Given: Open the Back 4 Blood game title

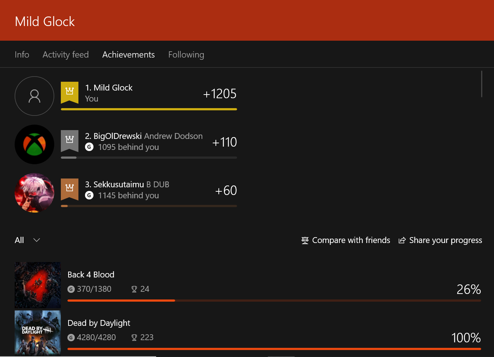Looking at the screenshot, I should coord(91,275).
